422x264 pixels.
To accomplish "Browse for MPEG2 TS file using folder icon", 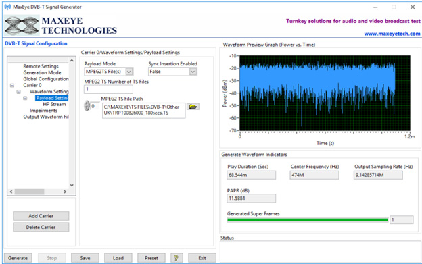I will coord(193,107).
